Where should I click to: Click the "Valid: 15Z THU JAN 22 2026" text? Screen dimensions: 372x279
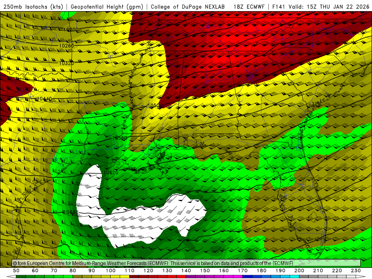329,7
